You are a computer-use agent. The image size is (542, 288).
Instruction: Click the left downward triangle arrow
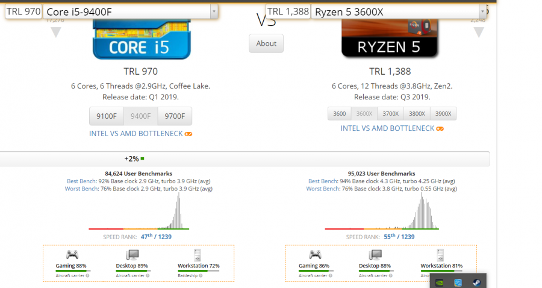coord(56,32)
